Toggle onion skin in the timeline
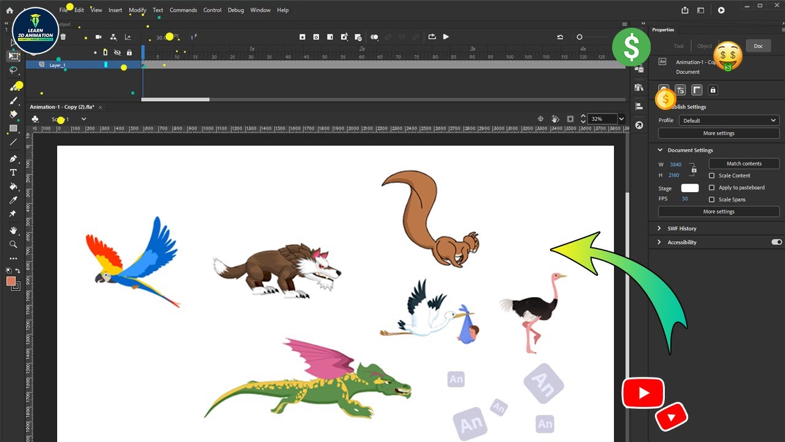Image resolution: width=785 pixels, height=442 pixels. click(x=374, y=37)
